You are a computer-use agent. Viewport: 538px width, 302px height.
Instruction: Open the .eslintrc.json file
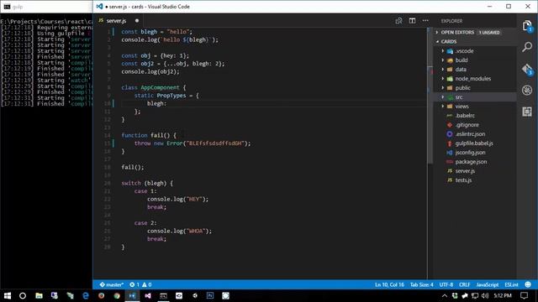(470, 134)
